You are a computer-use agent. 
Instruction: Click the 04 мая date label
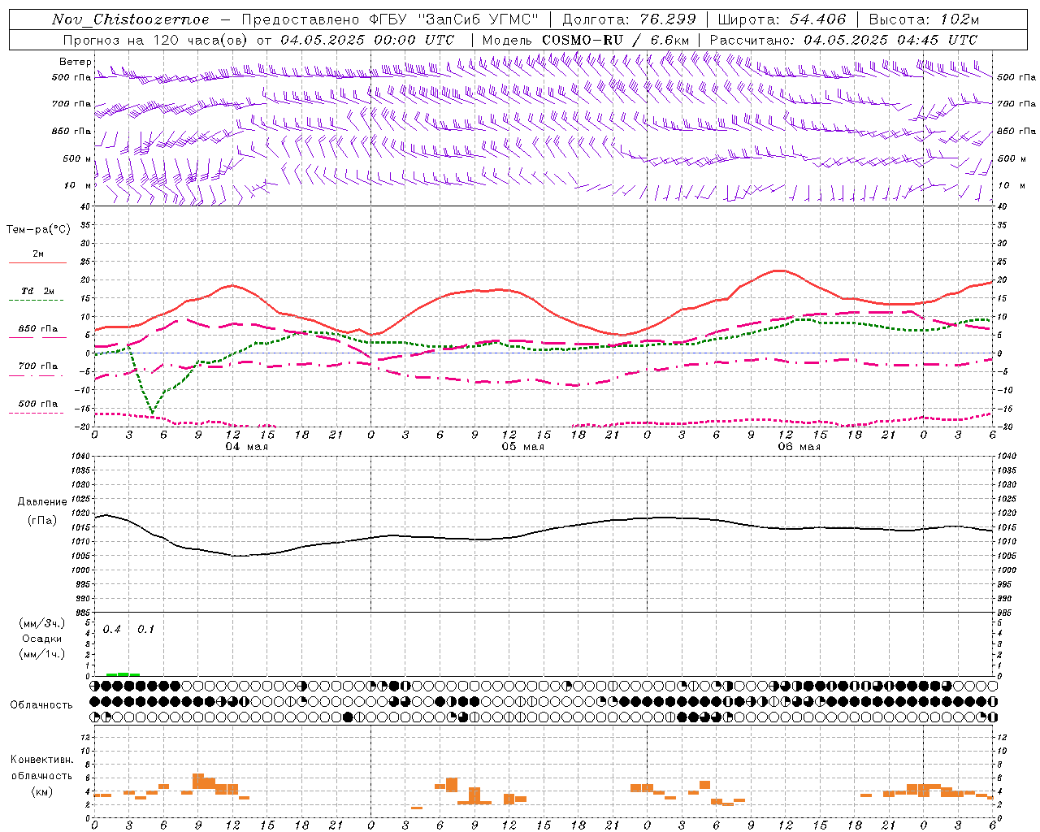[246, 447]
